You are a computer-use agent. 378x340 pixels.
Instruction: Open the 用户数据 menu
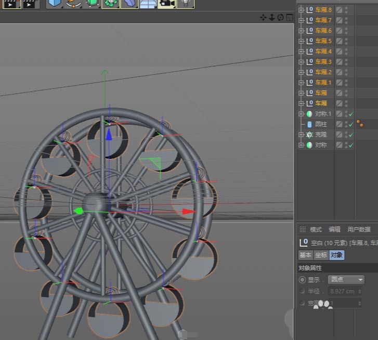coord(359,229)
